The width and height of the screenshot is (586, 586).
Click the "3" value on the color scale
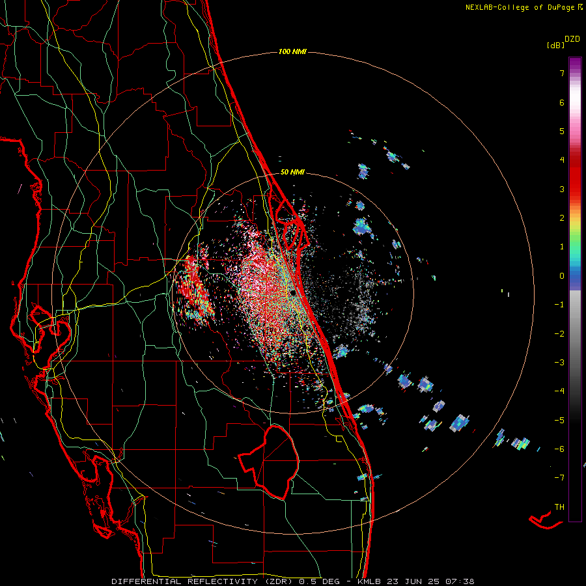(x=562, y=189)
